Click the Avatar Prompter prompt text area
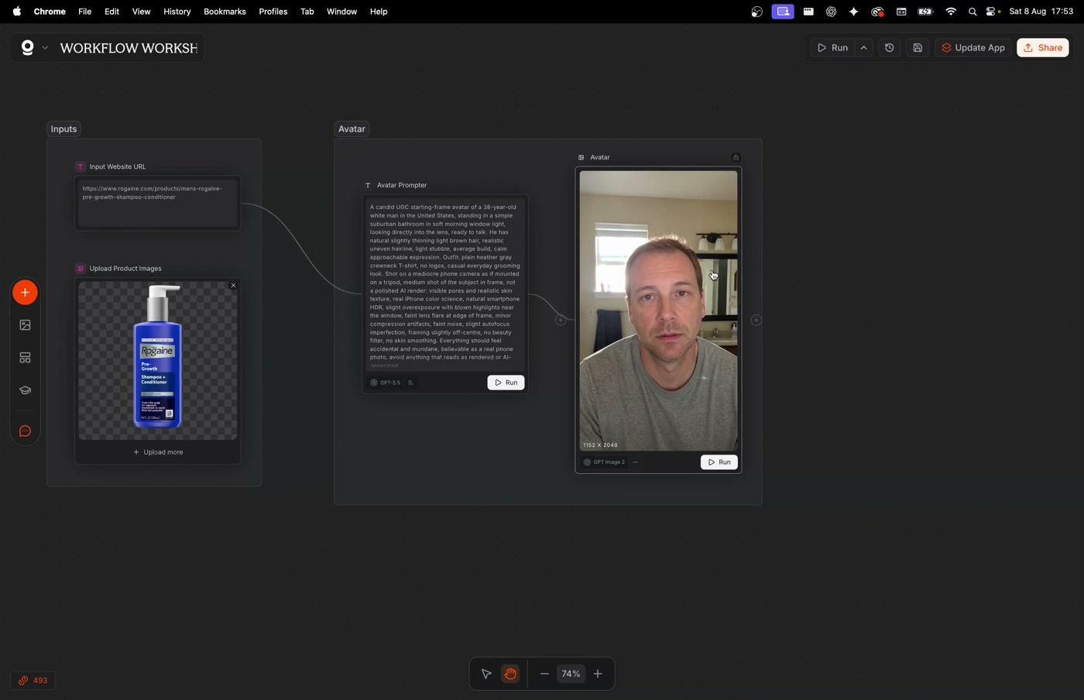The image size is (1084, 700). [x=445, y=284]
